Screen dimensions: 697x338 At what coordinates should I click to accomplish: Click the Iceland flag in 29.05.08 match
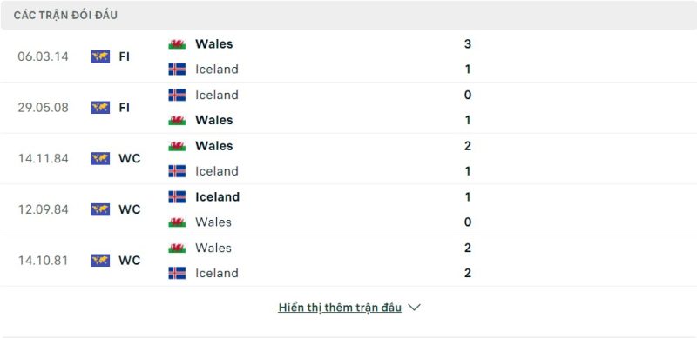pos(177,95)
